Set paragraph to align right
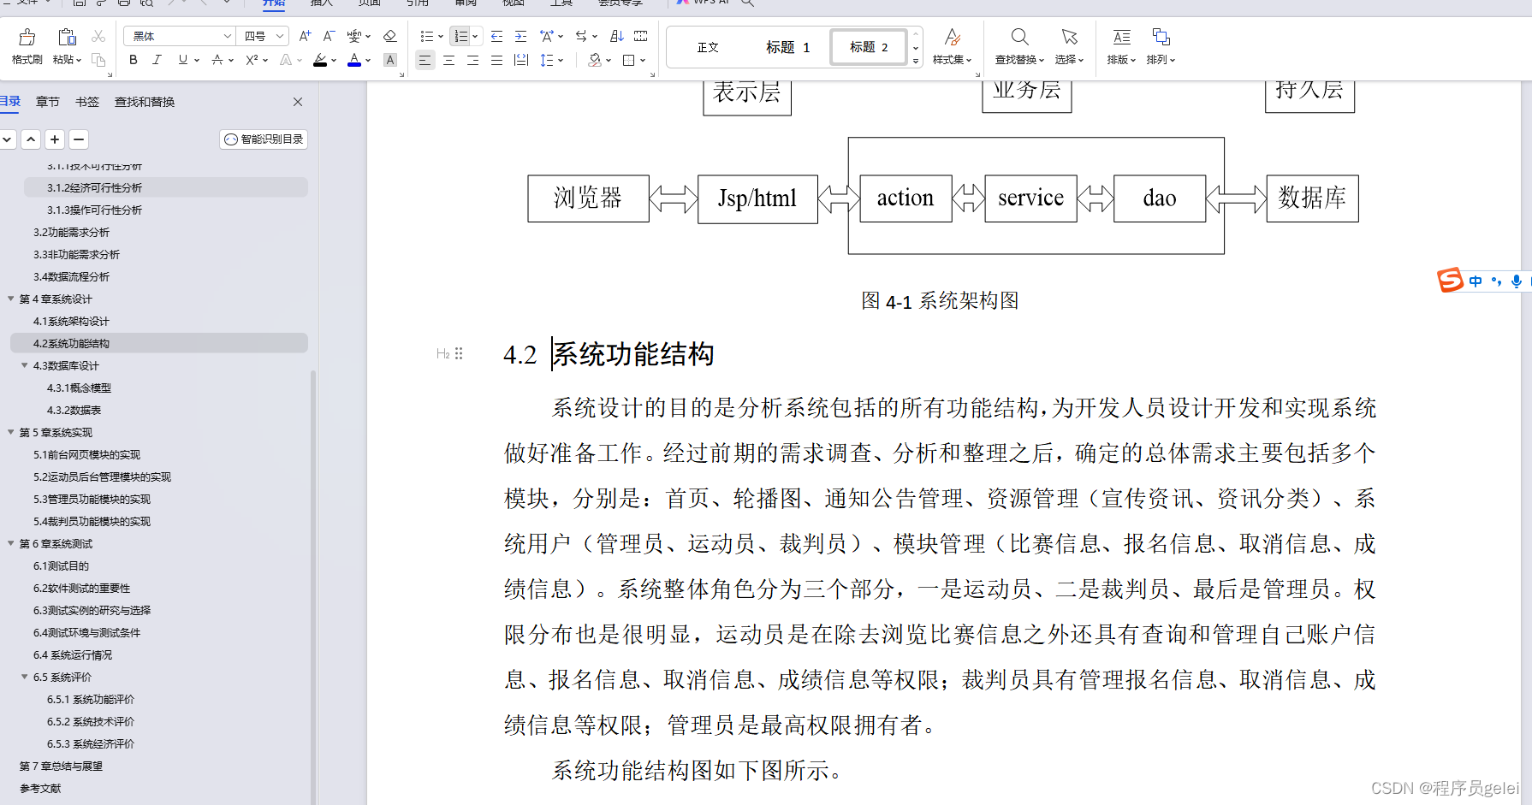The width and height of the screenshot is (1532, 805). pyautogui.click(x=472, y=60)
